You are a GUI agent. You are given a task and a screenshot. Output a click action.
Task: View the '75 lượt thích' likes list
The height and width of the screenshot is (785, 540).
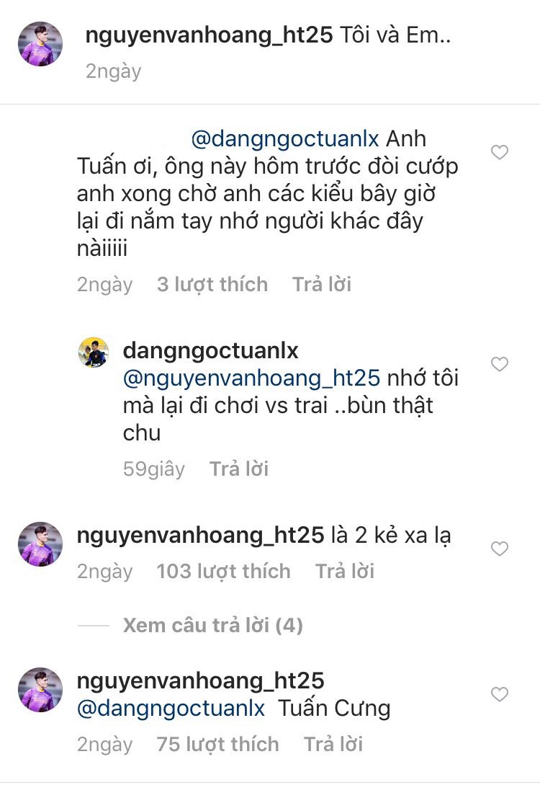217,744
